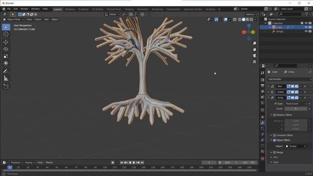Switch to the Shading workspace tab

[x=129, y=9]
